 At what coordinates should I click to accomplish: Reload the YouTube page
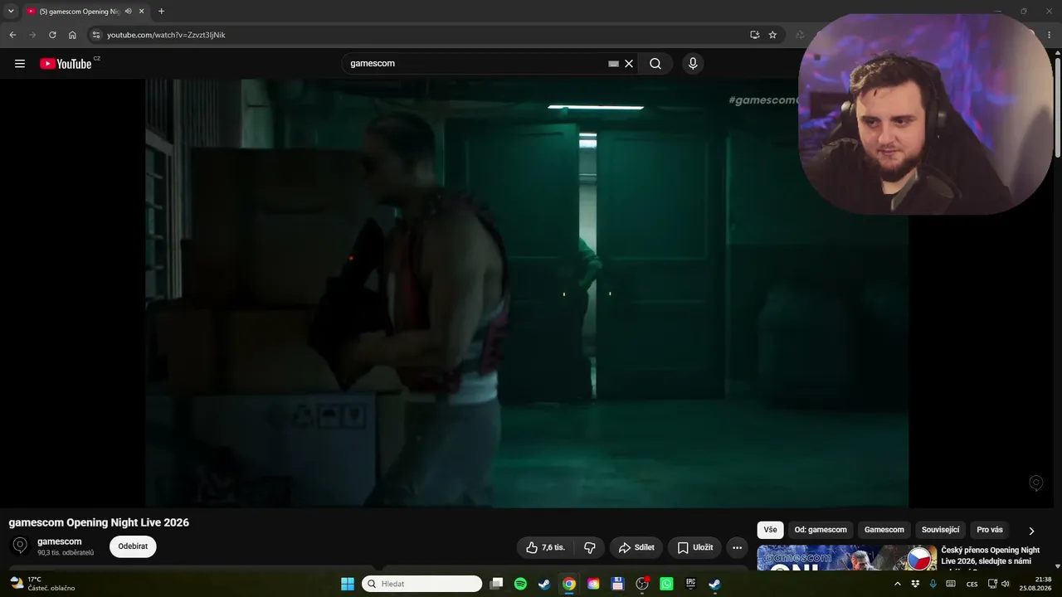[x=52, y=35]
